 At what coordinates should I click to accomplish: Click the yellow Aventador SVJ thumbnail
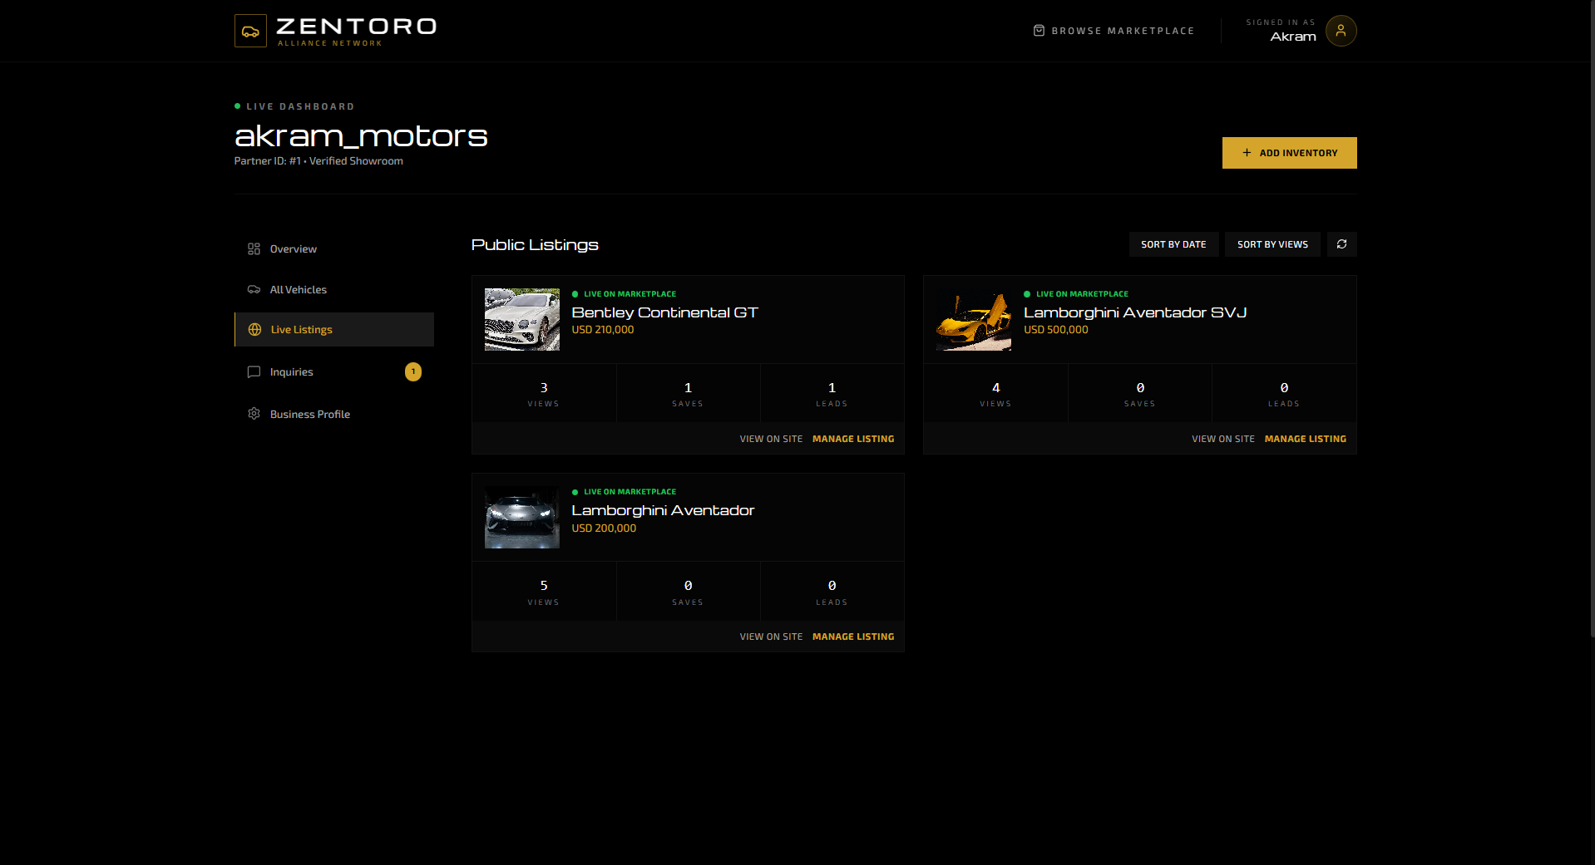(973, 319)
